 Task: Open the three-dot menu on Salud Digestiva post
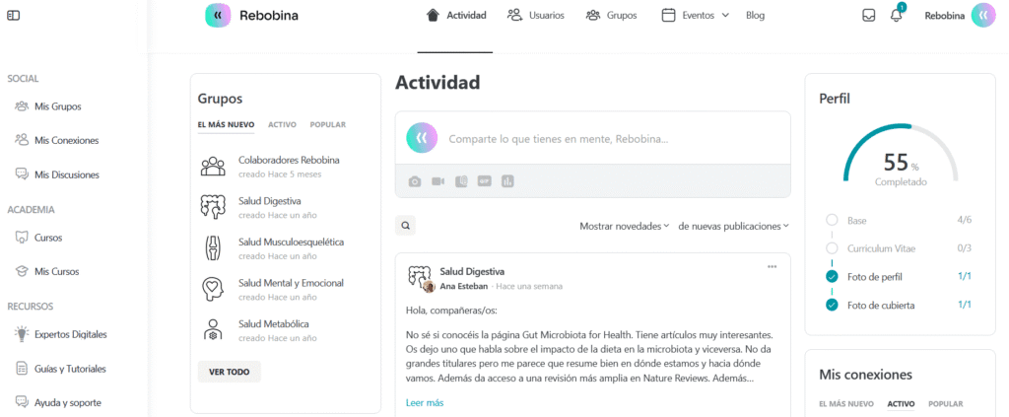772,266
